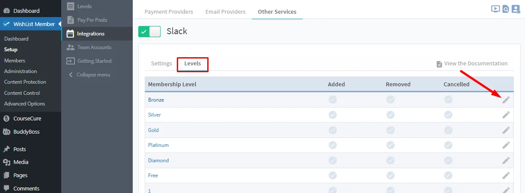
Task: Edit the Bronze level Slack settings
Action: pyautogui.click(x=506, y=99)
